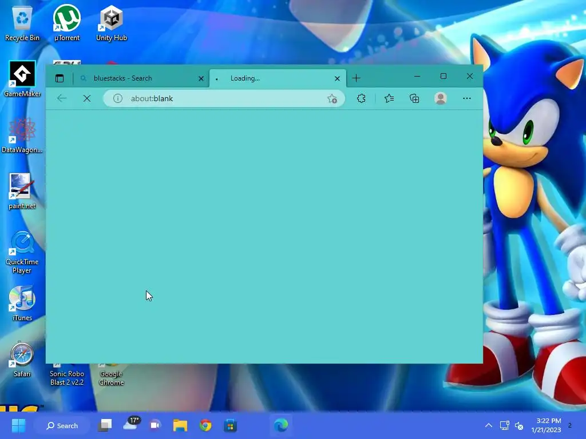
Task: Open the muted volume tray icon
Action: 519,425
